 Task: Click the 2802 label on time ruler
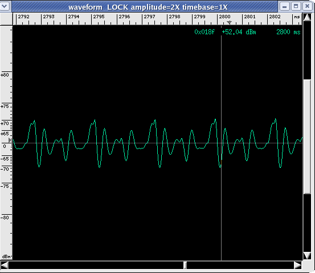tap(275, 17)
